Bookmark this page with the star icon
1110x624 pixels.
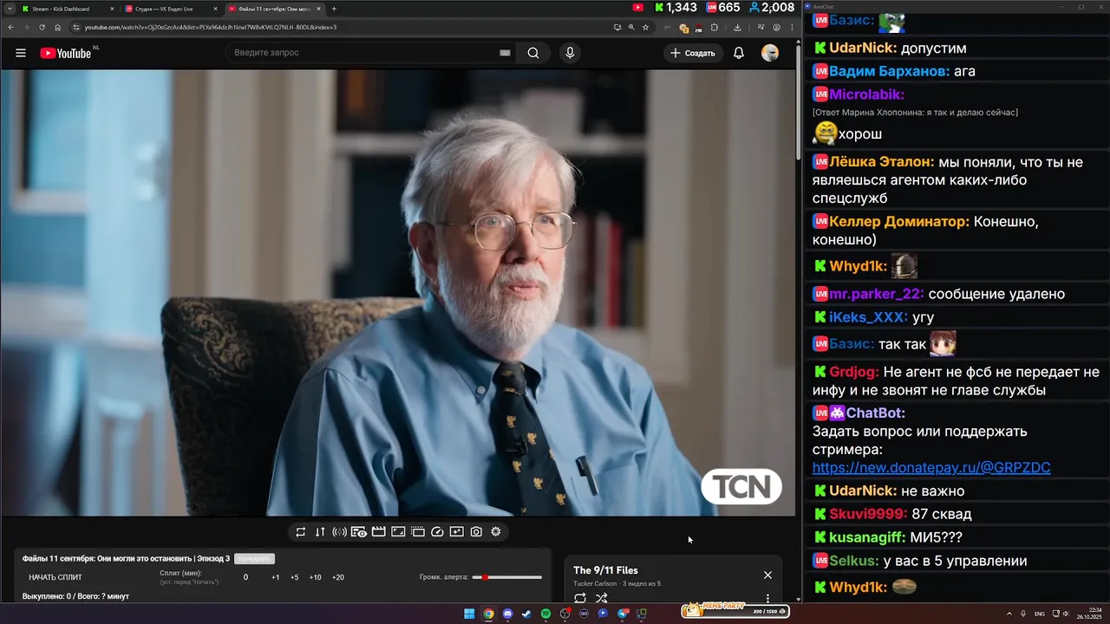[x=645, y=27]
